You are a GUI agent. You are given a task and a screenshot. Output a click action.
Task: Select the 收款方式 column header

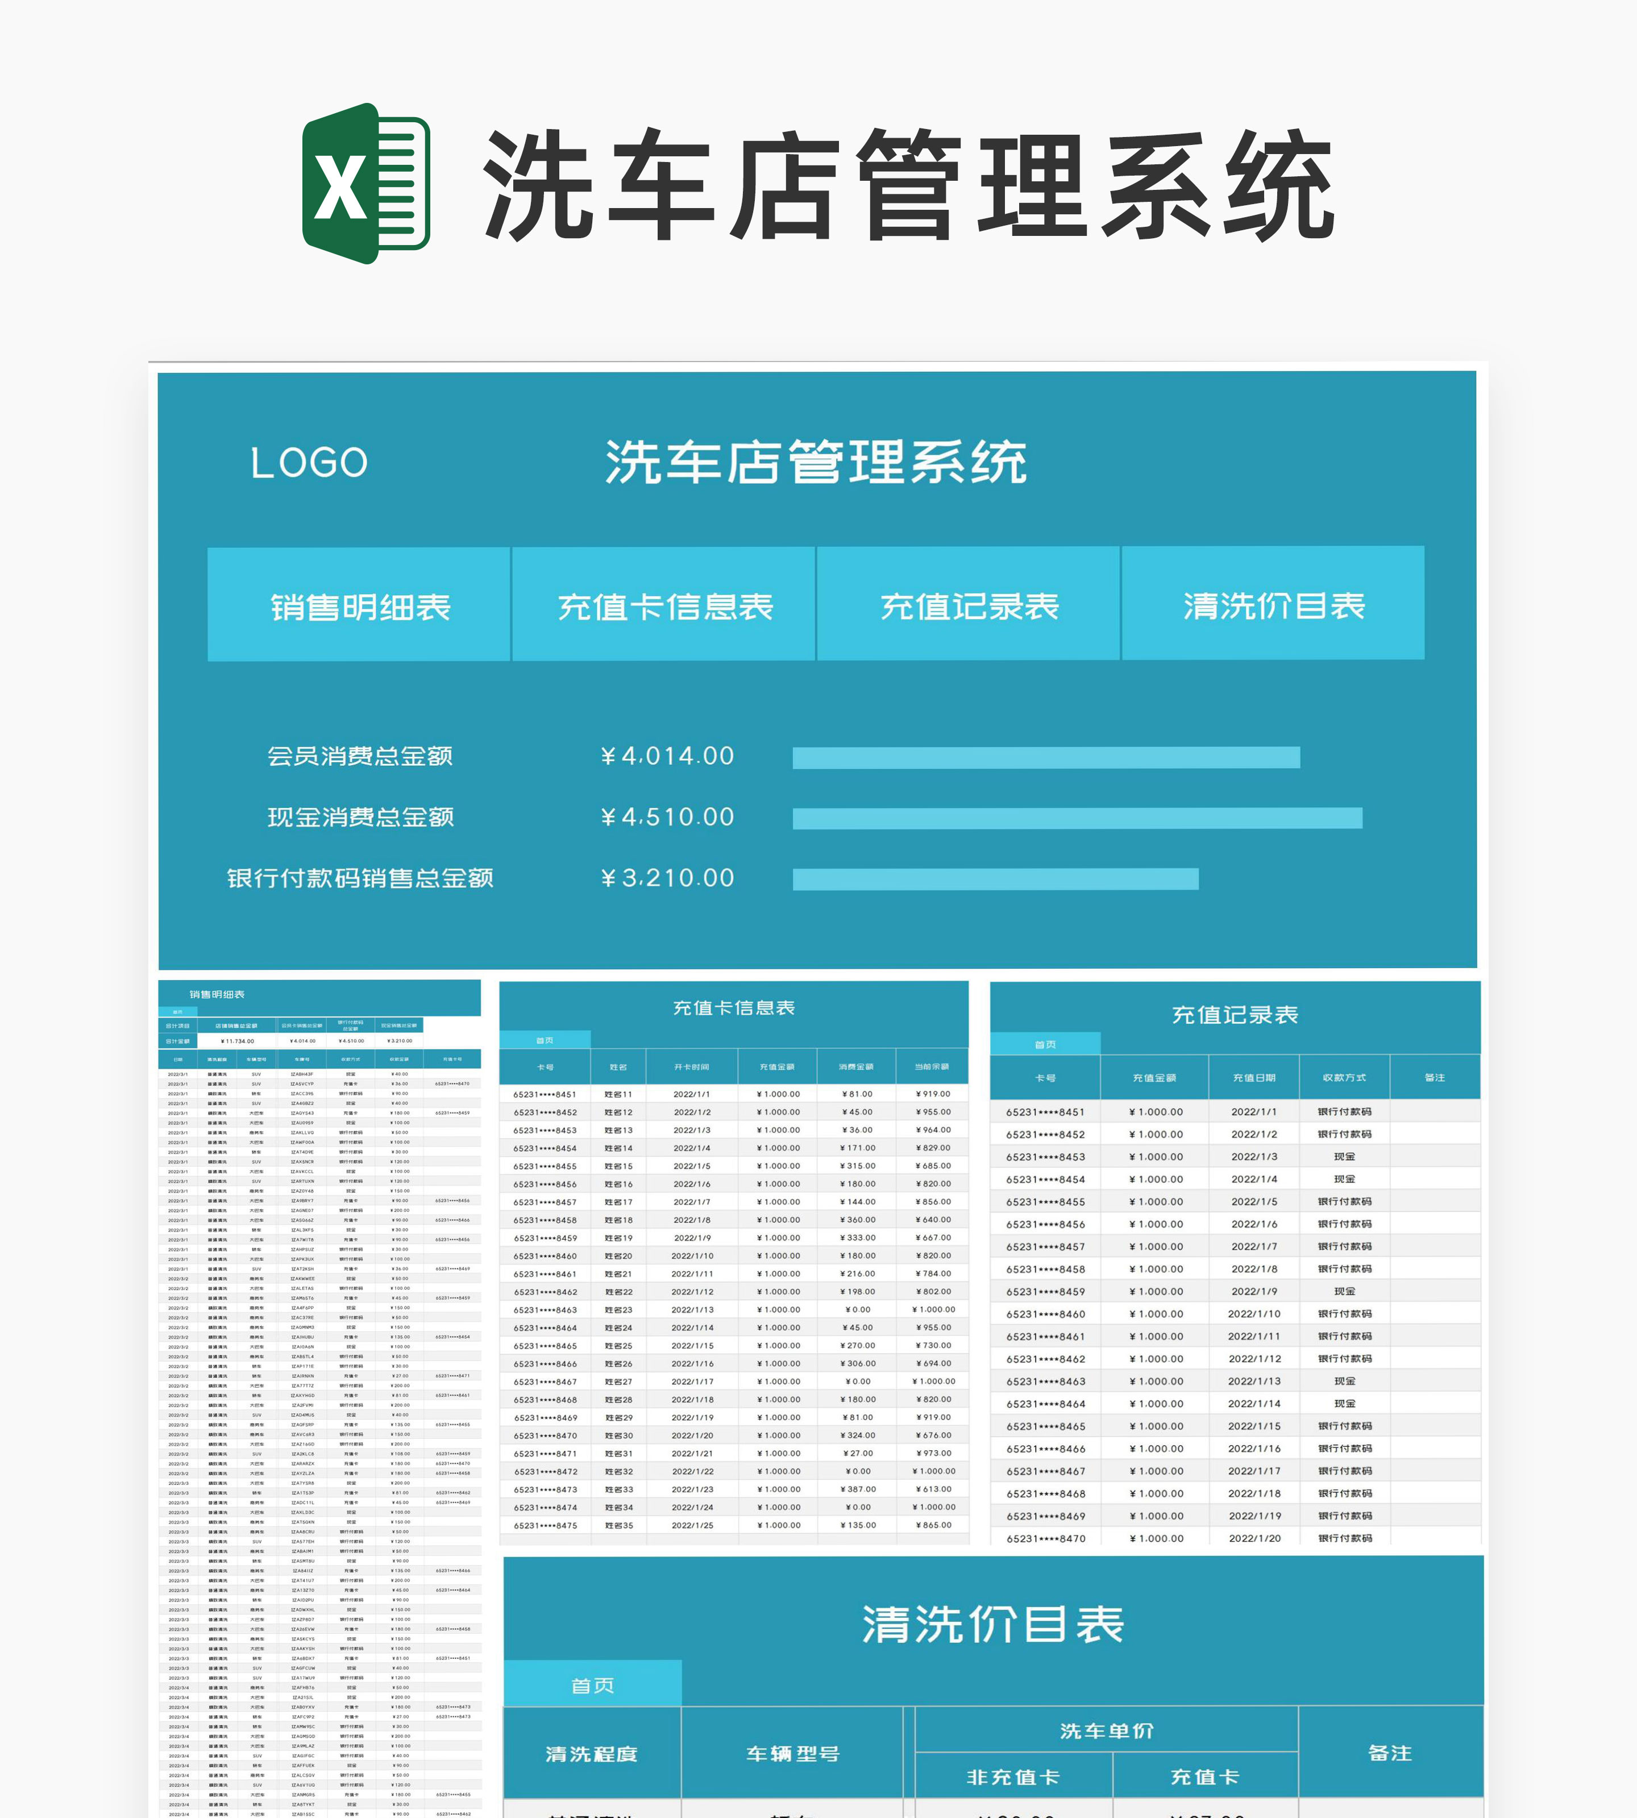coord(1344,1078)
